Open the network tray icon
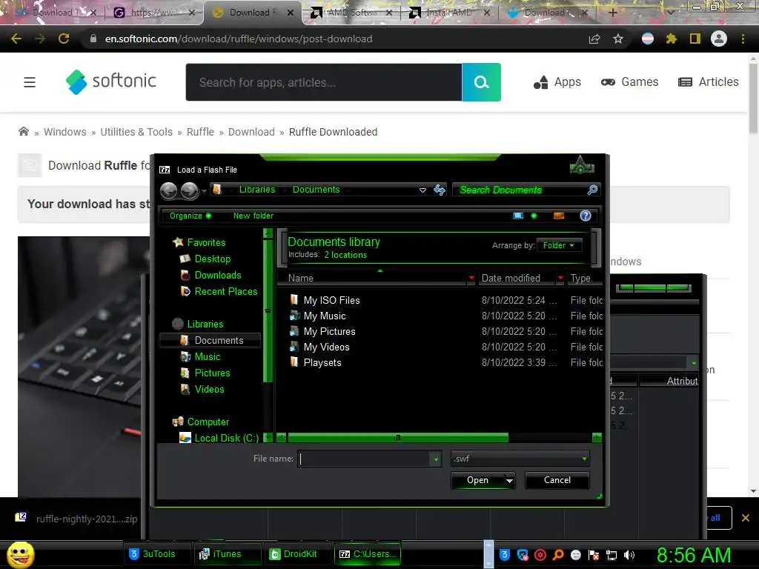 611,555
